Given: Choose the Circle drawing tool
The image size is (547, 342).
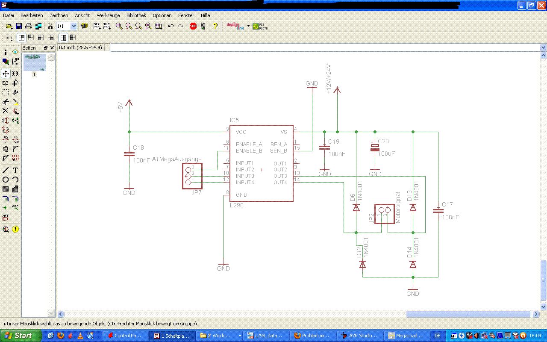Looking at the screenshot, I should (x=6, y=180).
